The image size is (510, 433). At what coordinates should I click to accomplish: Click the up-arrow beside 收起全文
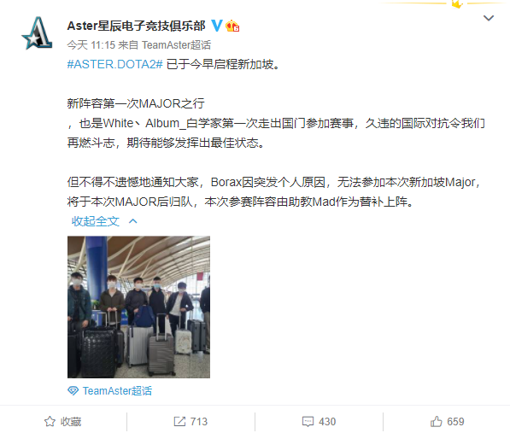click(133, 221)
